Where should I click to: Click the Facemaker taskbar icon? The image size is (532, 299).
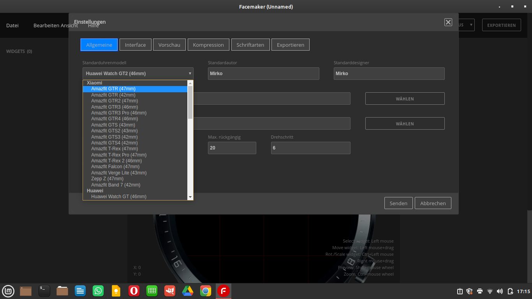tap(224, 291)
